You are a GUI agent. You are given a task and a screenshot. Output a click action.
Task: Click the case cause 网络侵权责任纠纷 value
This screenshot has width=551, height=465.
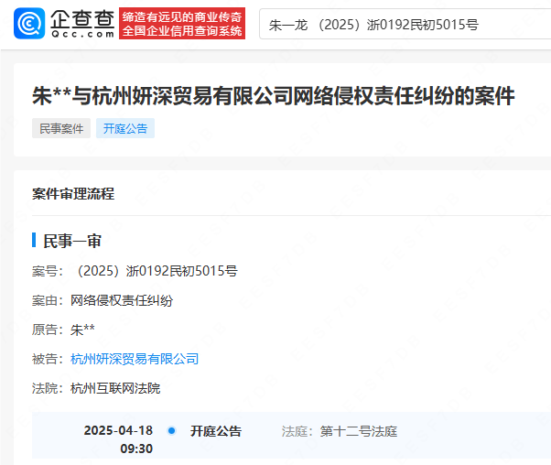(x=122, y=300)
